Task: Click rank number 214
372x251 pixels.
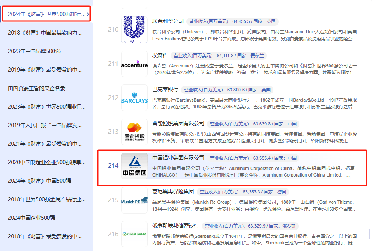Action: [113, 166]
